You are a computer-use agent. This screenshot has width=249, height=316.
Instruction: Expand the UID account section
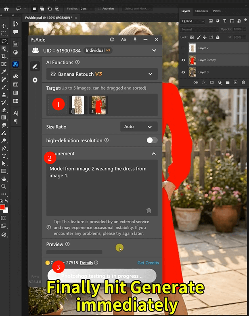click(x=154, y=50)
